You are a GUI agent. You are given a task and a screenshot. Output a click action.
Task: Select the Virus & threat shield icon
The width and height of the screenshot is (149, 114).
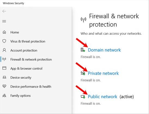click(4, 41)
